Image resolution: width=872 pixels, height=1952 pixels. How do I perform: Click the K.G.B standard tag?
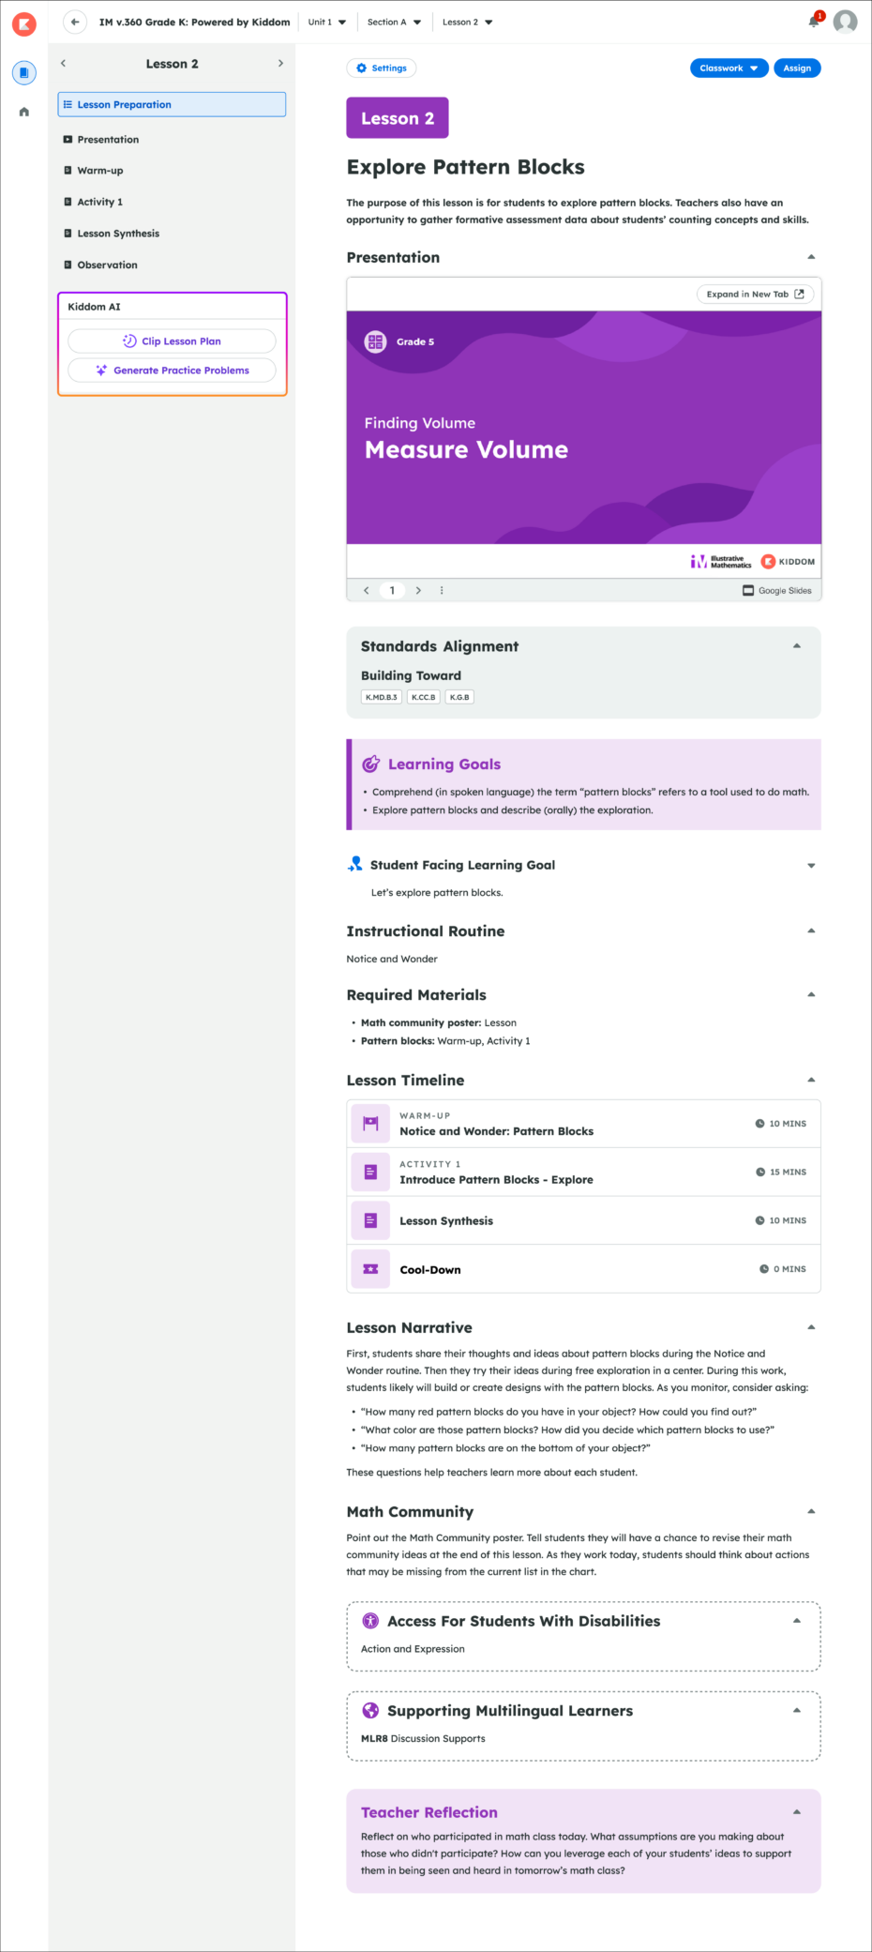click(x=459, y=697)
